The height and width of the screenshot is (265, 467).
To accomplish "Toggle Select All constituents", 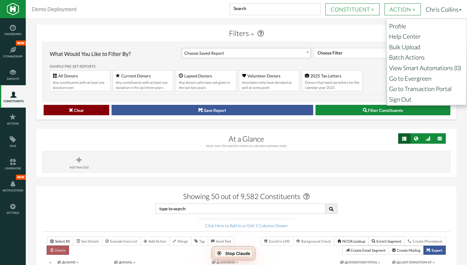I will (60, 241).
